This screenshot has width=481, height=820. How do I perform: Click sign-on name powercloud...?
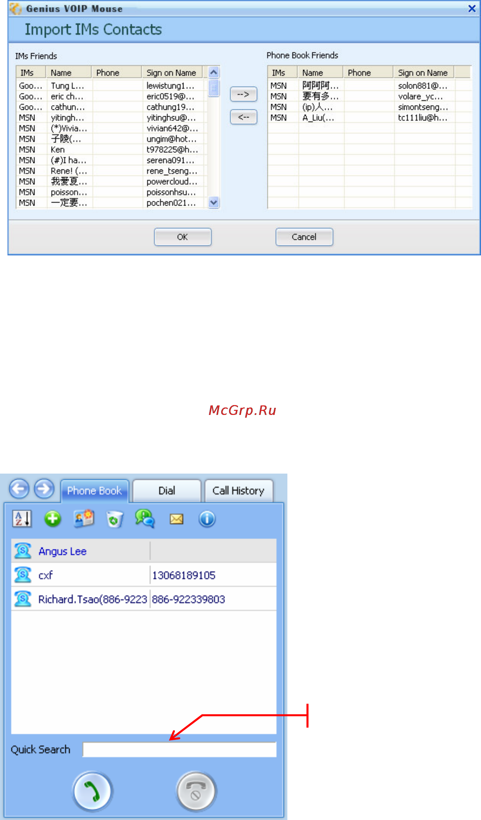point(172,181)
